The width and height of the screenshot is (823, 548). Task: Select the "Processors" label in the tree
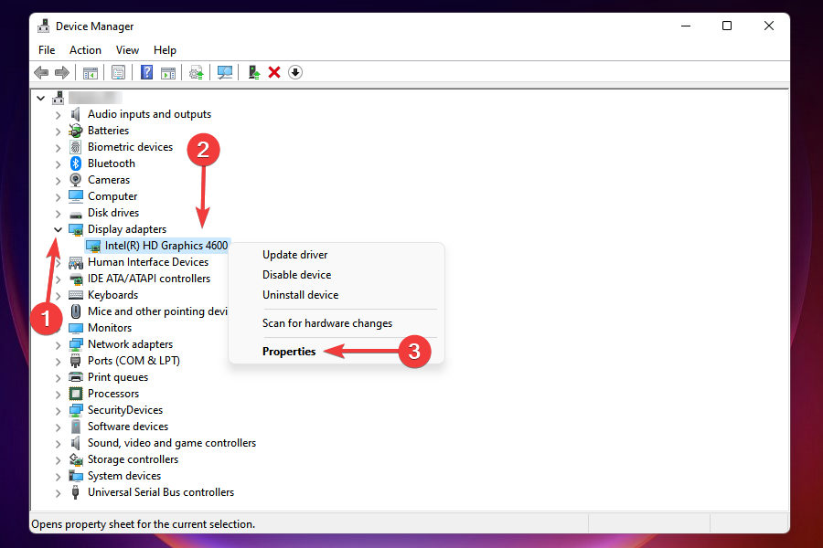tap(113, 394)
